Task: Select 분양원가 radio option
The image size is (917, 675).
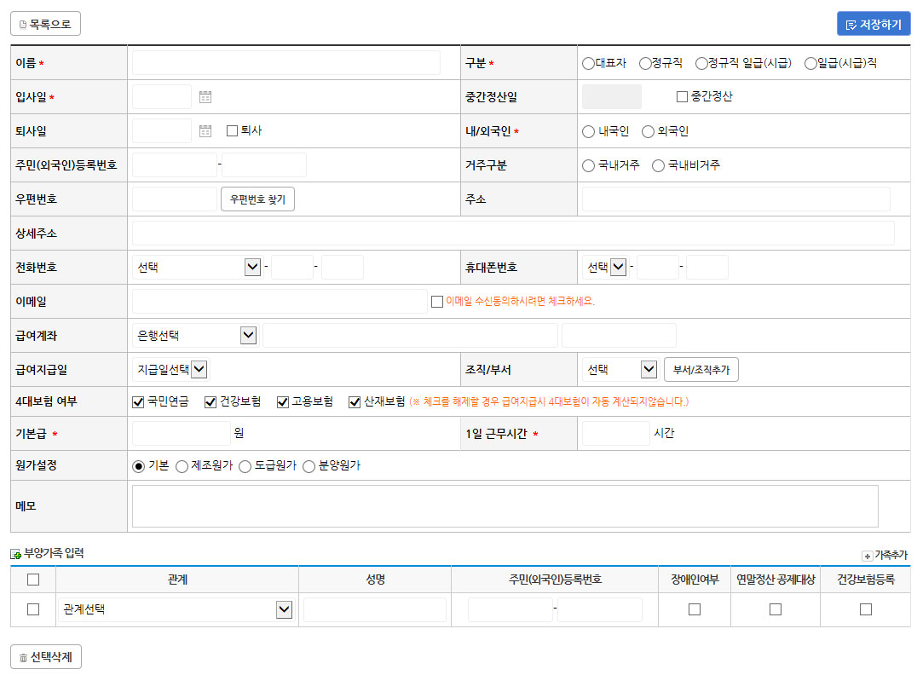Action: (309, 466)
